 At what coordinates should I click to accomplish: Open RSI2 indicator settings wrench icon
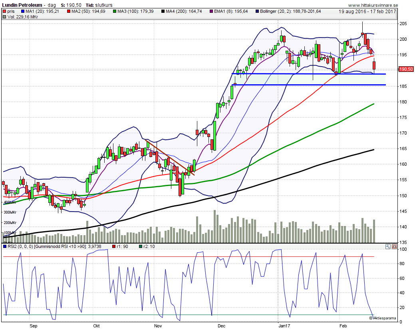point(388,247)
